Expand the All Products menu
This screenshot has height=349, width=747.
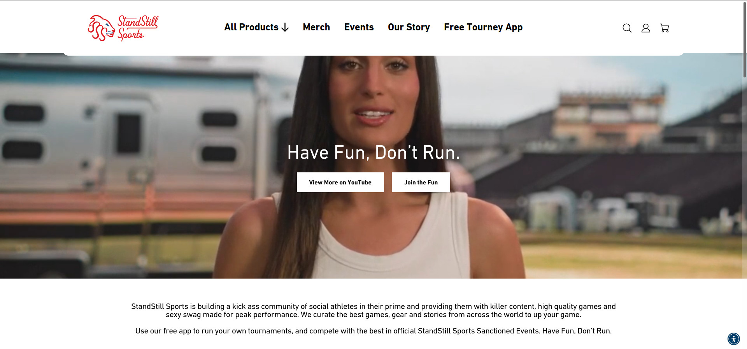(256, 27)
